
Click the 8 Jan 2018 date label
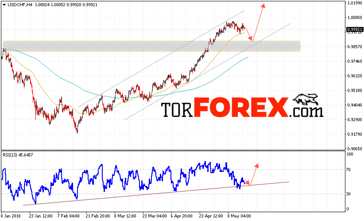point(11,216)
